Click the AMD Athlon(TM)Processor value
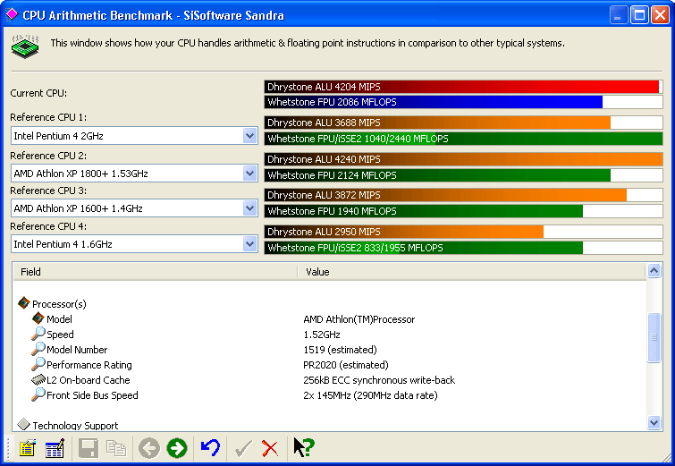675x466 pixels. pyautogui.click(x=359, y=319)
